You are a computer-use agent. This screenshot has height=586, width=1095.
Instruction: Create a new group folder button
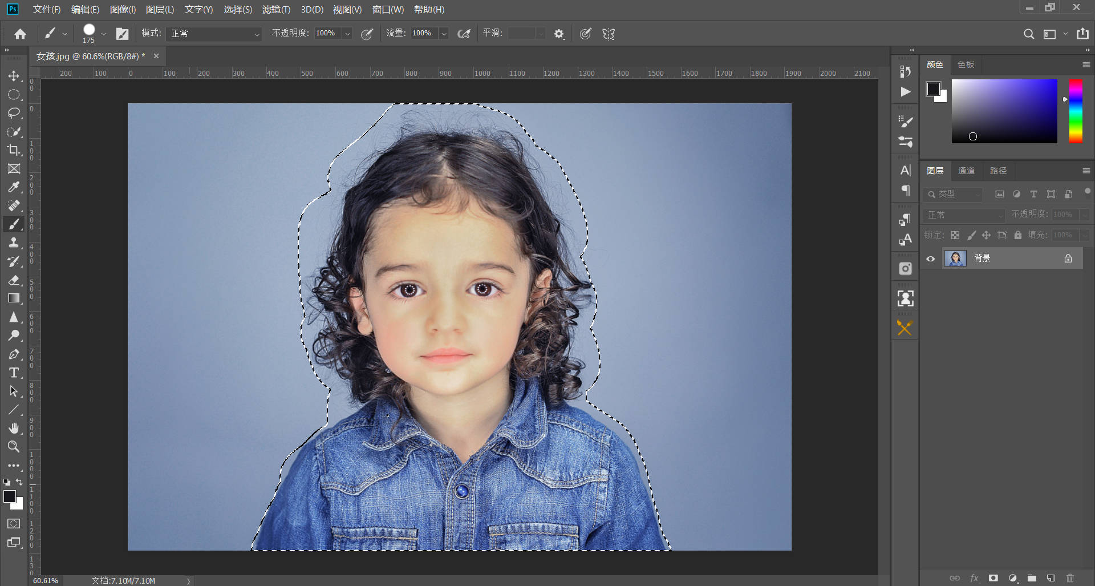(1032, 578)
